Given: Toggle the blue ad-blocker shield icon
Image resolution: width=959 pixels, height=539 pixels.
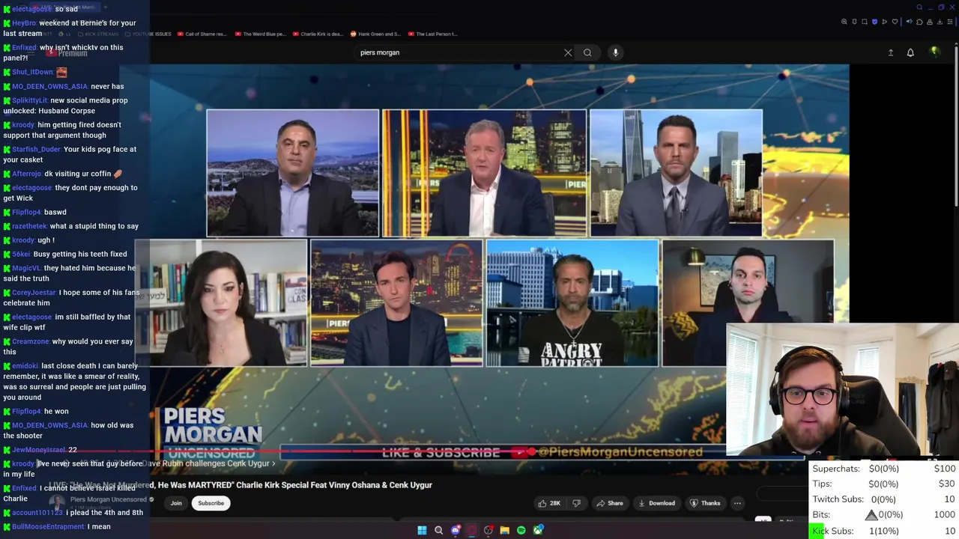Looking at the screenshot, I should click(874, 22).
